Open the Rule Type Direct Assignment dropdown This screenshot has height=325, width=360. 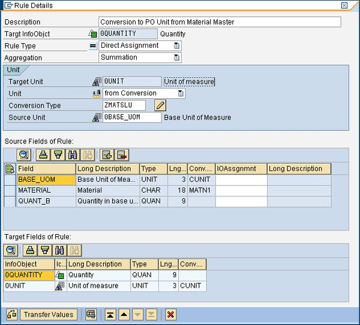point(176,45)
